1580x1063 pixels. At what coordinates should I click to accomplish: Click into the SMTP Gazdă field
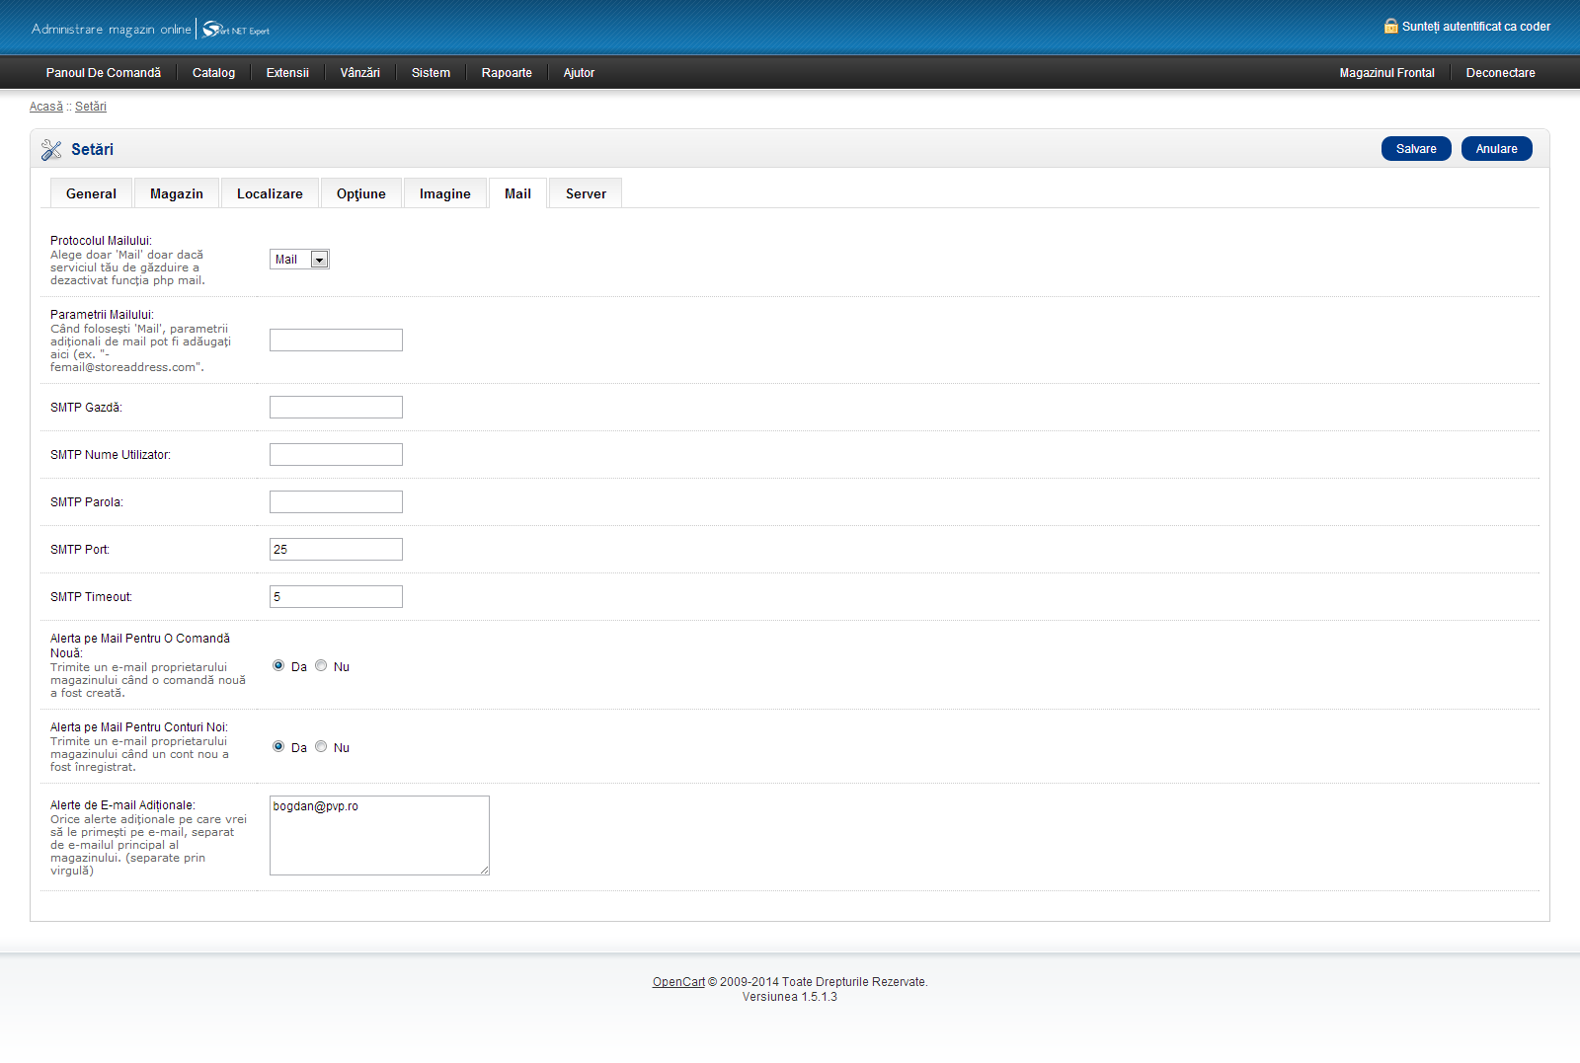coord(336,408)
